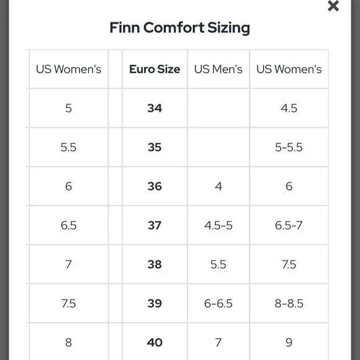The image size is (360, 360).
Task: Click the Finn Comfort Sizing heading
Action: (180, 28)
